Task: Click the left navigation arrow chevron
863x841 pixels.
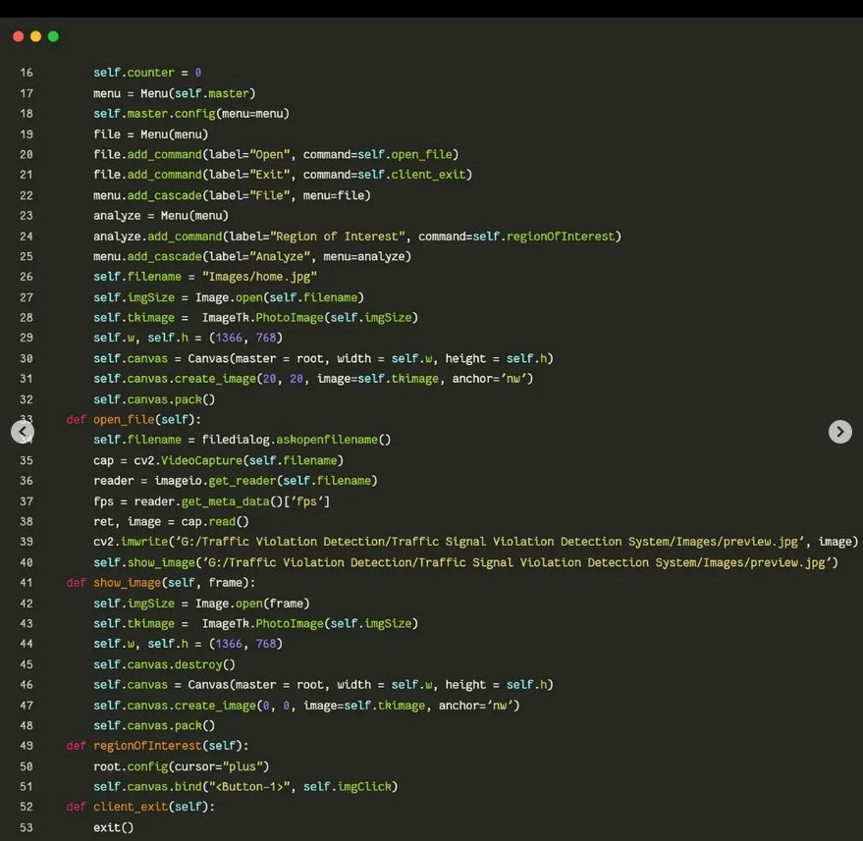Action: pyautogui.click(x=22, y=432)
